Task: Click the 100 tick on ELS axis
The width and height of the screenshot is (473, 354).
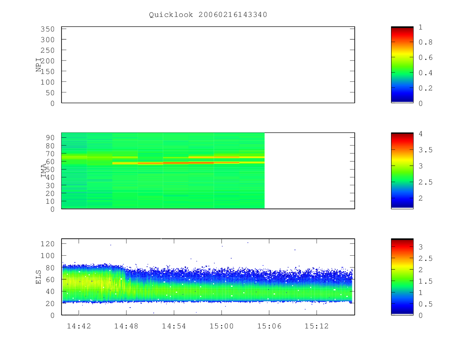Action: point(48,256)
